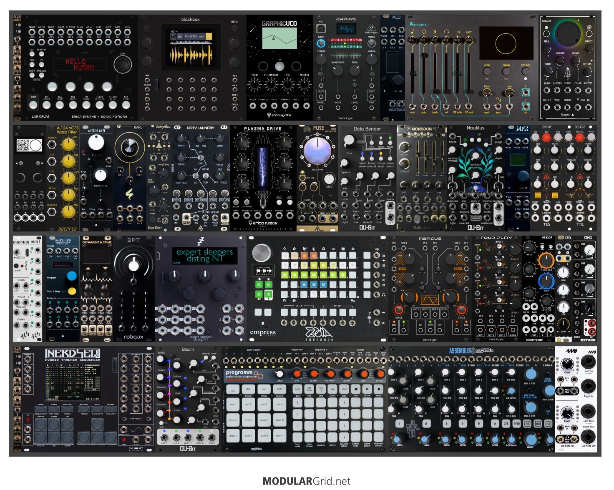Flip the HI/LO toggle switch on Dirty Laundry
The width and height of the screenshot is (614, 490).
195,176
